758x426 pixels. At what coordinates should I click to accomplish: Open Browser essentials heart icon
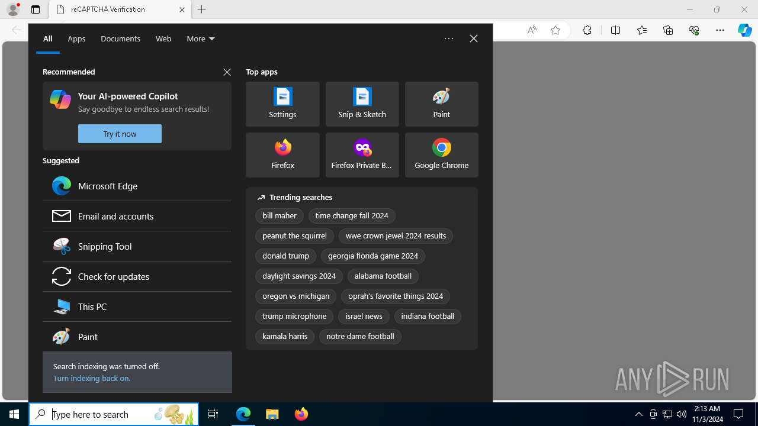click(x=694, y=30)
